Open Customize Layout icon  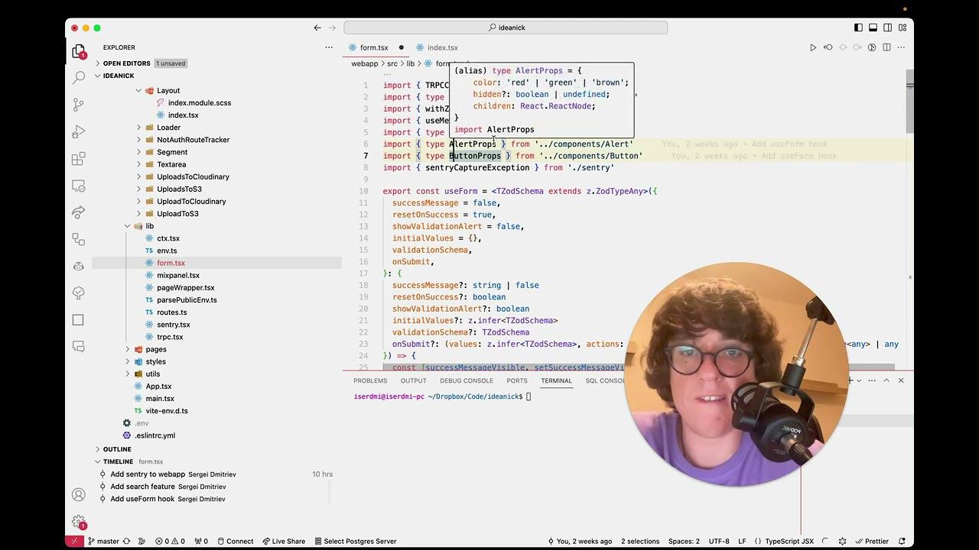(x=903, y=27)
